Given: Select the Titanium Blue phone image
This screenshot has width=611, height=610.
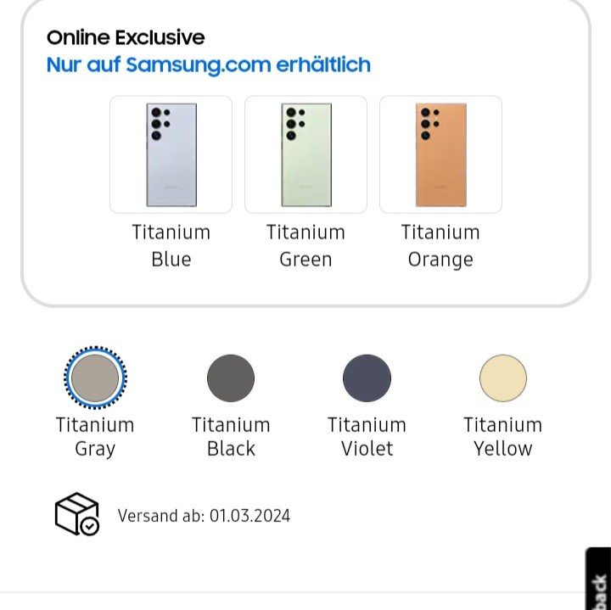Looking at the screenshot, I should coord(171,154).
